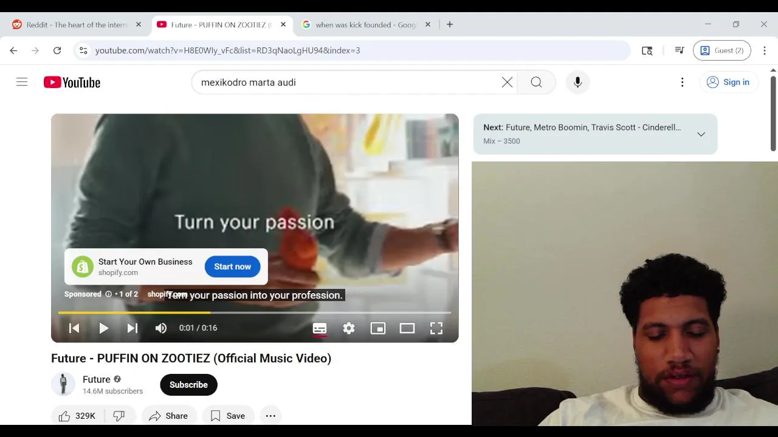
Task: Open the Guest (2) profile button
Action: (x=722, y=50)
